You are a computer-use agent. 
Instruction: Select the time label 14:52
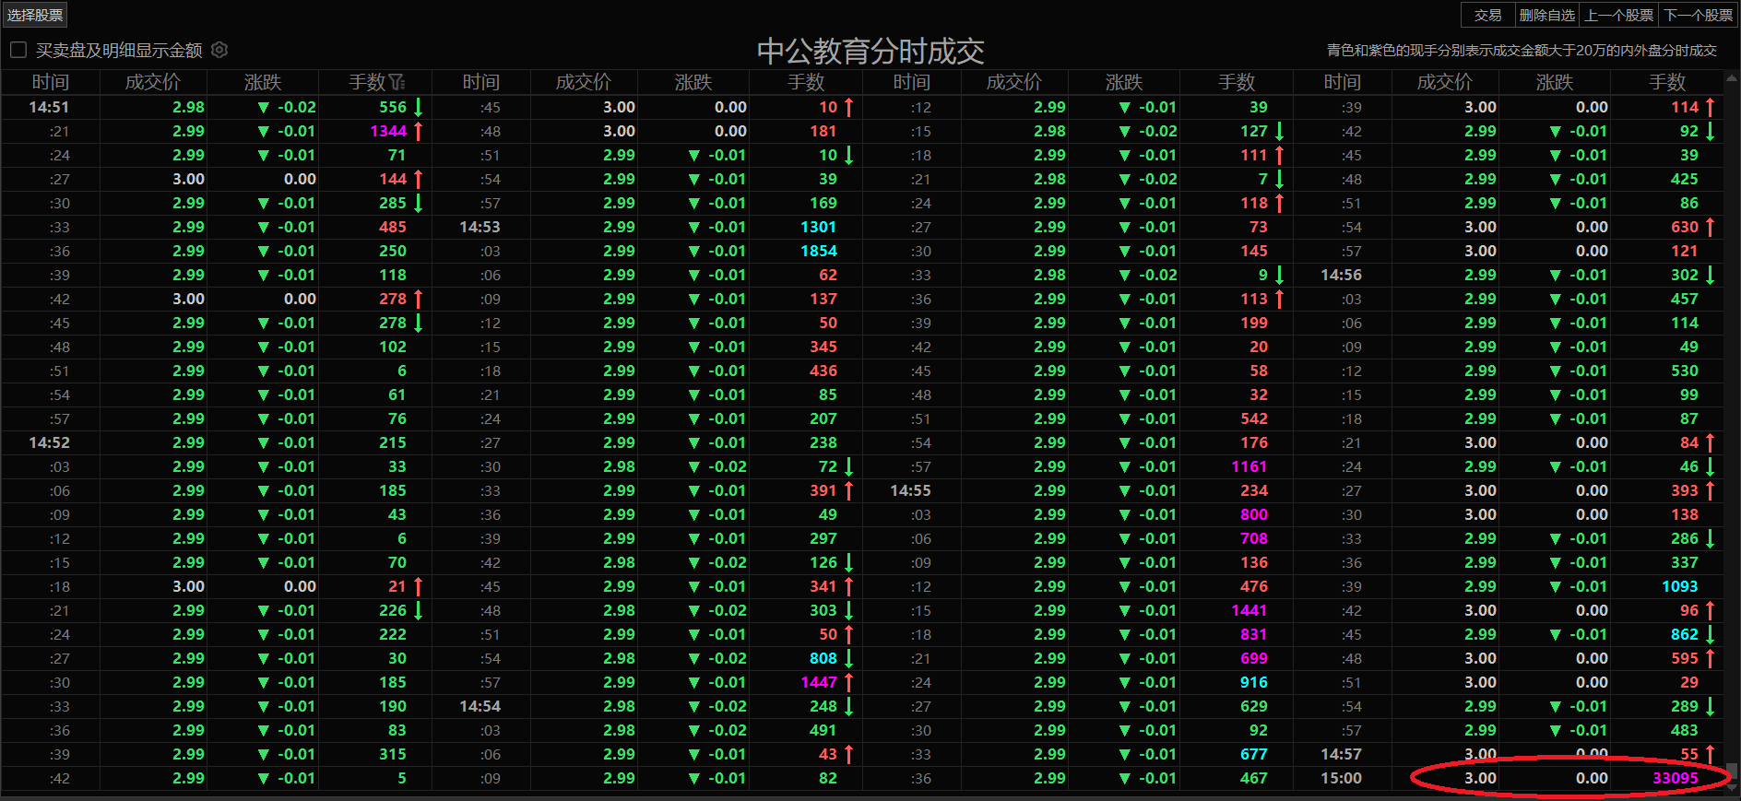(x=49, y=442)
